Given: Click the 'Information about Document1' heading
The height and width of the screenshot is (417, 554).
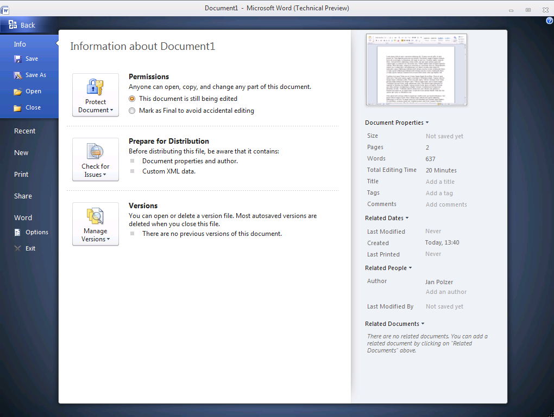Looking at the screenshot, I should pos(143,46).
